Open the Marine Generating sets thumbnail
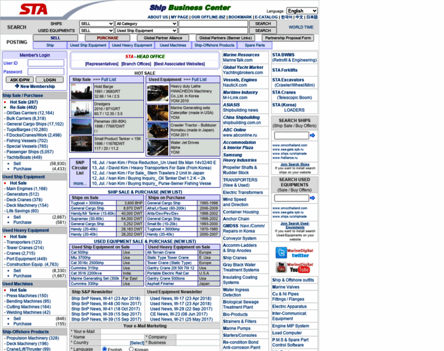Screen dimensions: 444x351 point(158,112)
